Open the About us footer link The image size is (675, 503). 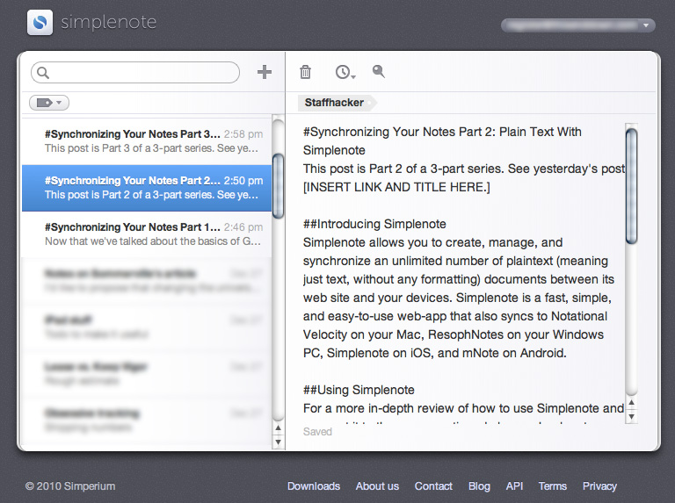(x=377, y=486)
